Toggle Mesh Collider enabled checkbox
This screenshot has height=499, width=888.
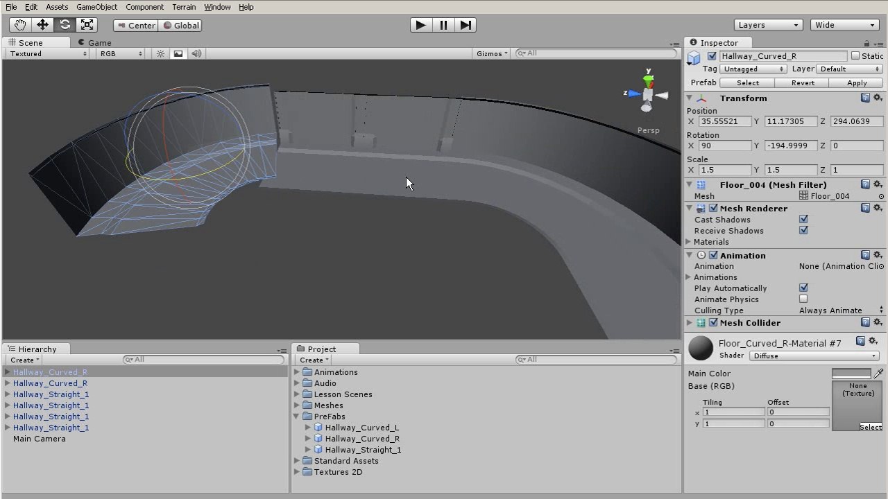(x=713, y=322)
